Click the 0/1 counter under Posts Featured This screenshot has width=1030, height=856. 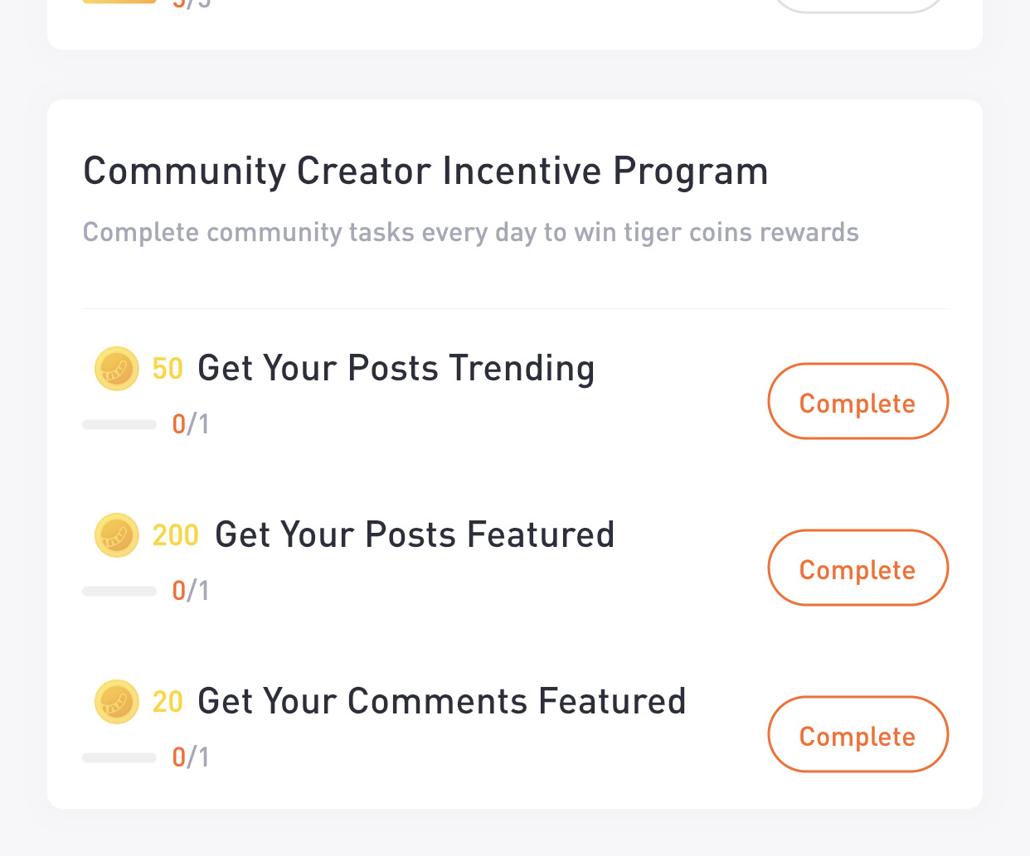click(x=191, y=591)
